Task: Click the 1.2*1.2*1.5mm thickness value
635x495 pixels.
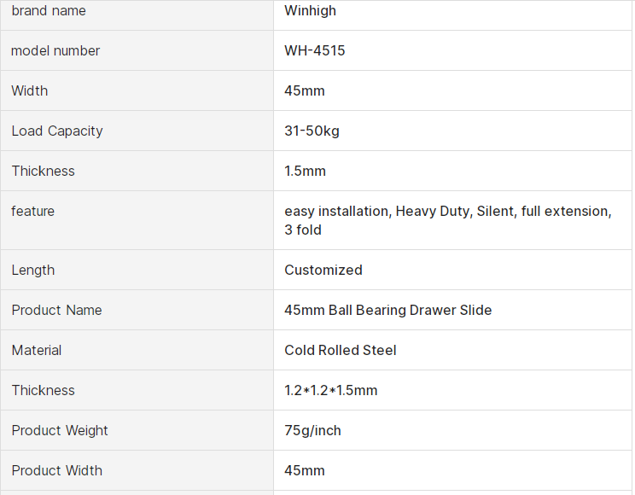Action: tap(330, 391)
